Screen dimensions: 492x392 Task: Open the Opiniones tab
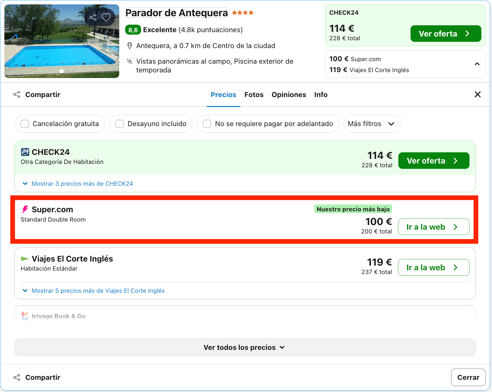click(289, 95)
